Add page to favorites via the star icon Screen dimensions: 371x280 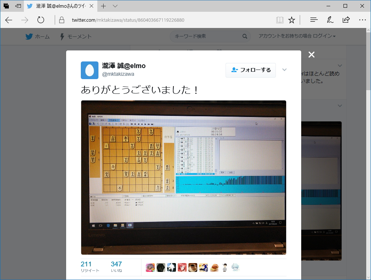(291, 20)
